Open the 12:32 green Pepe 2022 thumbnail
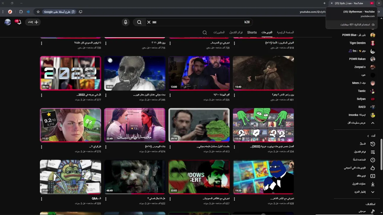 coord(263,125)
